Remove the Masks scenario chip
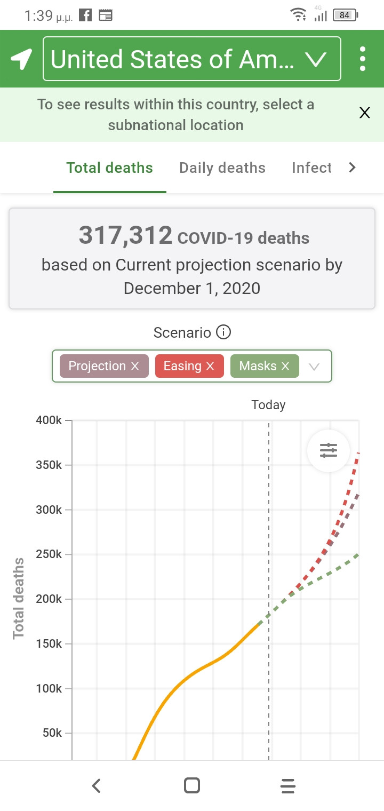 285,366
